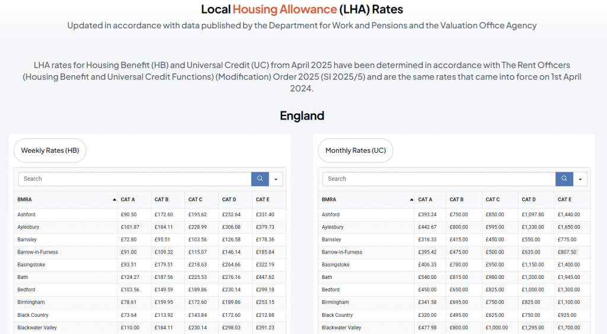Sort the weekly table by CAT E
607x334 pixels.
click(x=263, y=200)
